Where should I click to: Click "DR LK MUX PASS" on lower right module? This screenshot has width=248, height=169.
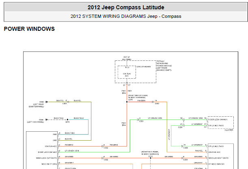(x=216, y=146)
